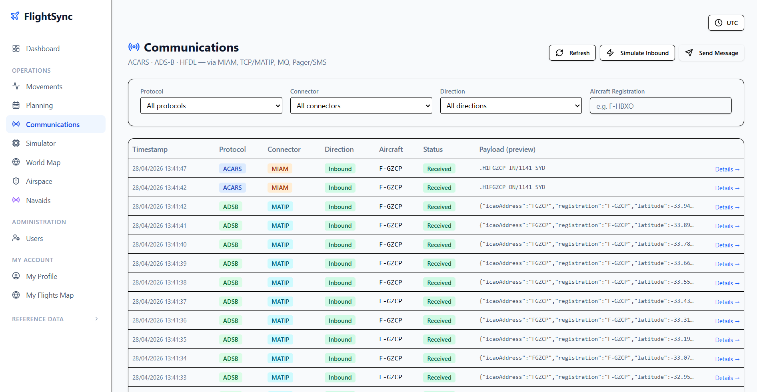Click the Movements activity icon
The height and width of the screenshot is (392, 757).
pyautogui.click(x=16, y=86)
